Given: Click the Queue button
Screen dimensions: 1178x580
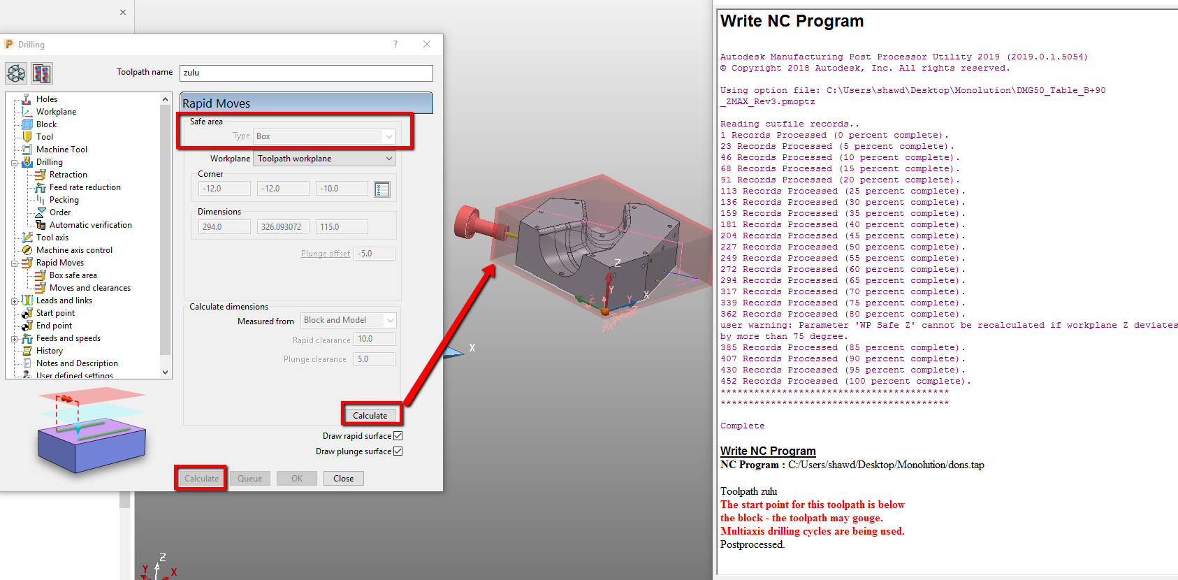Looking at the screenshot, I should 250,479.
